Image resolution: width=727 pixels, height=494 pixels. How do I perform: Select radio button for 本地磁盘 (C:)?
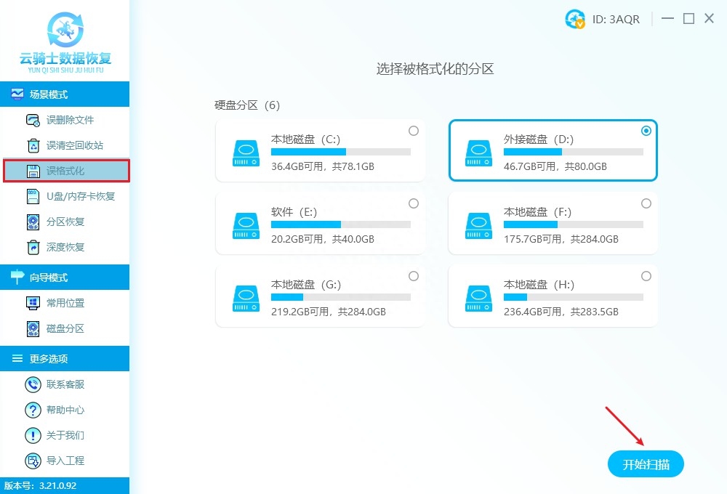(414, 131)
